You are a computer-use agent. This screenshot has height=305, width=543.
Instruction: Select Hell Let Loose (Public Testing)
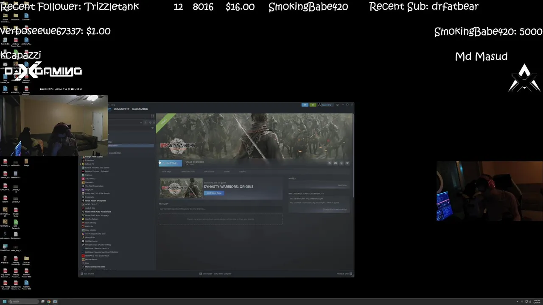98,245
